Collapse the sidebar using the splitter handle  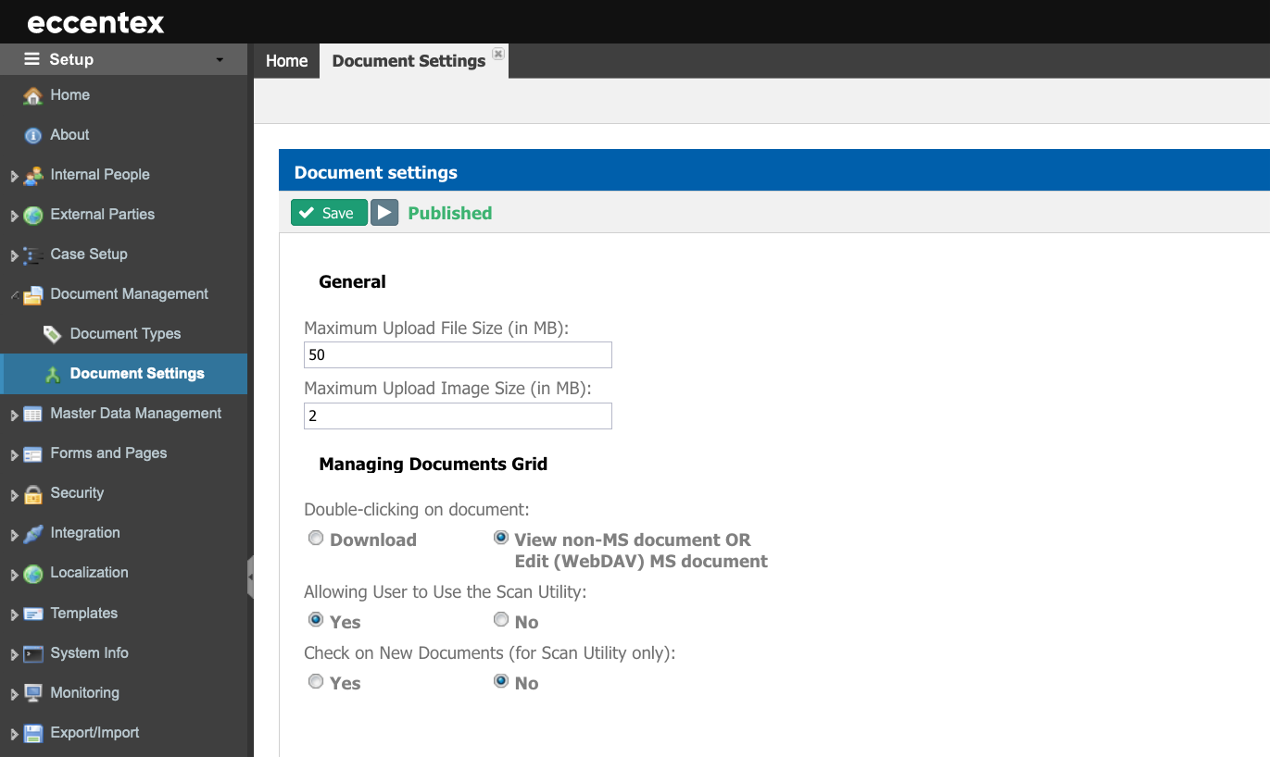(250, 577)
